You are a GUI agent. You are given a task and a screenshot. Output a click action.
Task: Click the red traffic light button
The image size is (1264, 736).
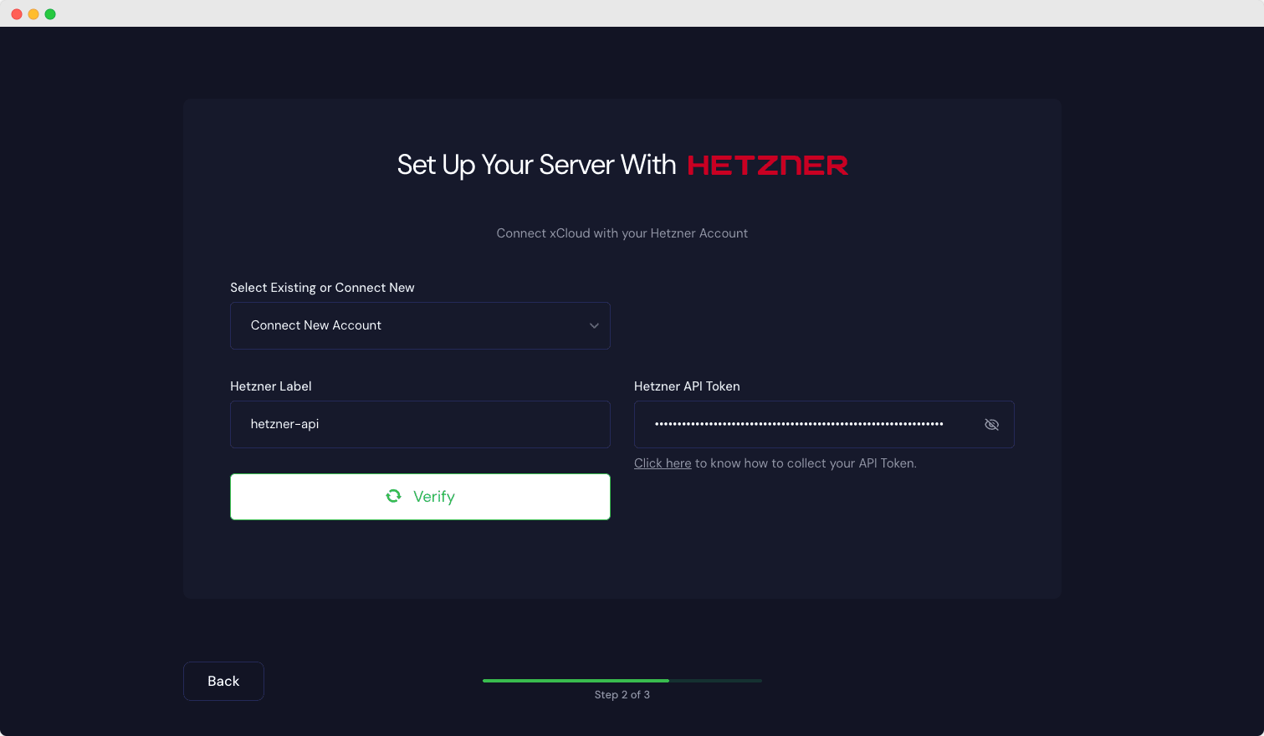[16, 13]
